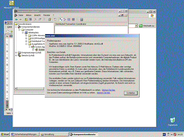Click the Start button
Screen dimensions: 184x137
pos(5,134)
